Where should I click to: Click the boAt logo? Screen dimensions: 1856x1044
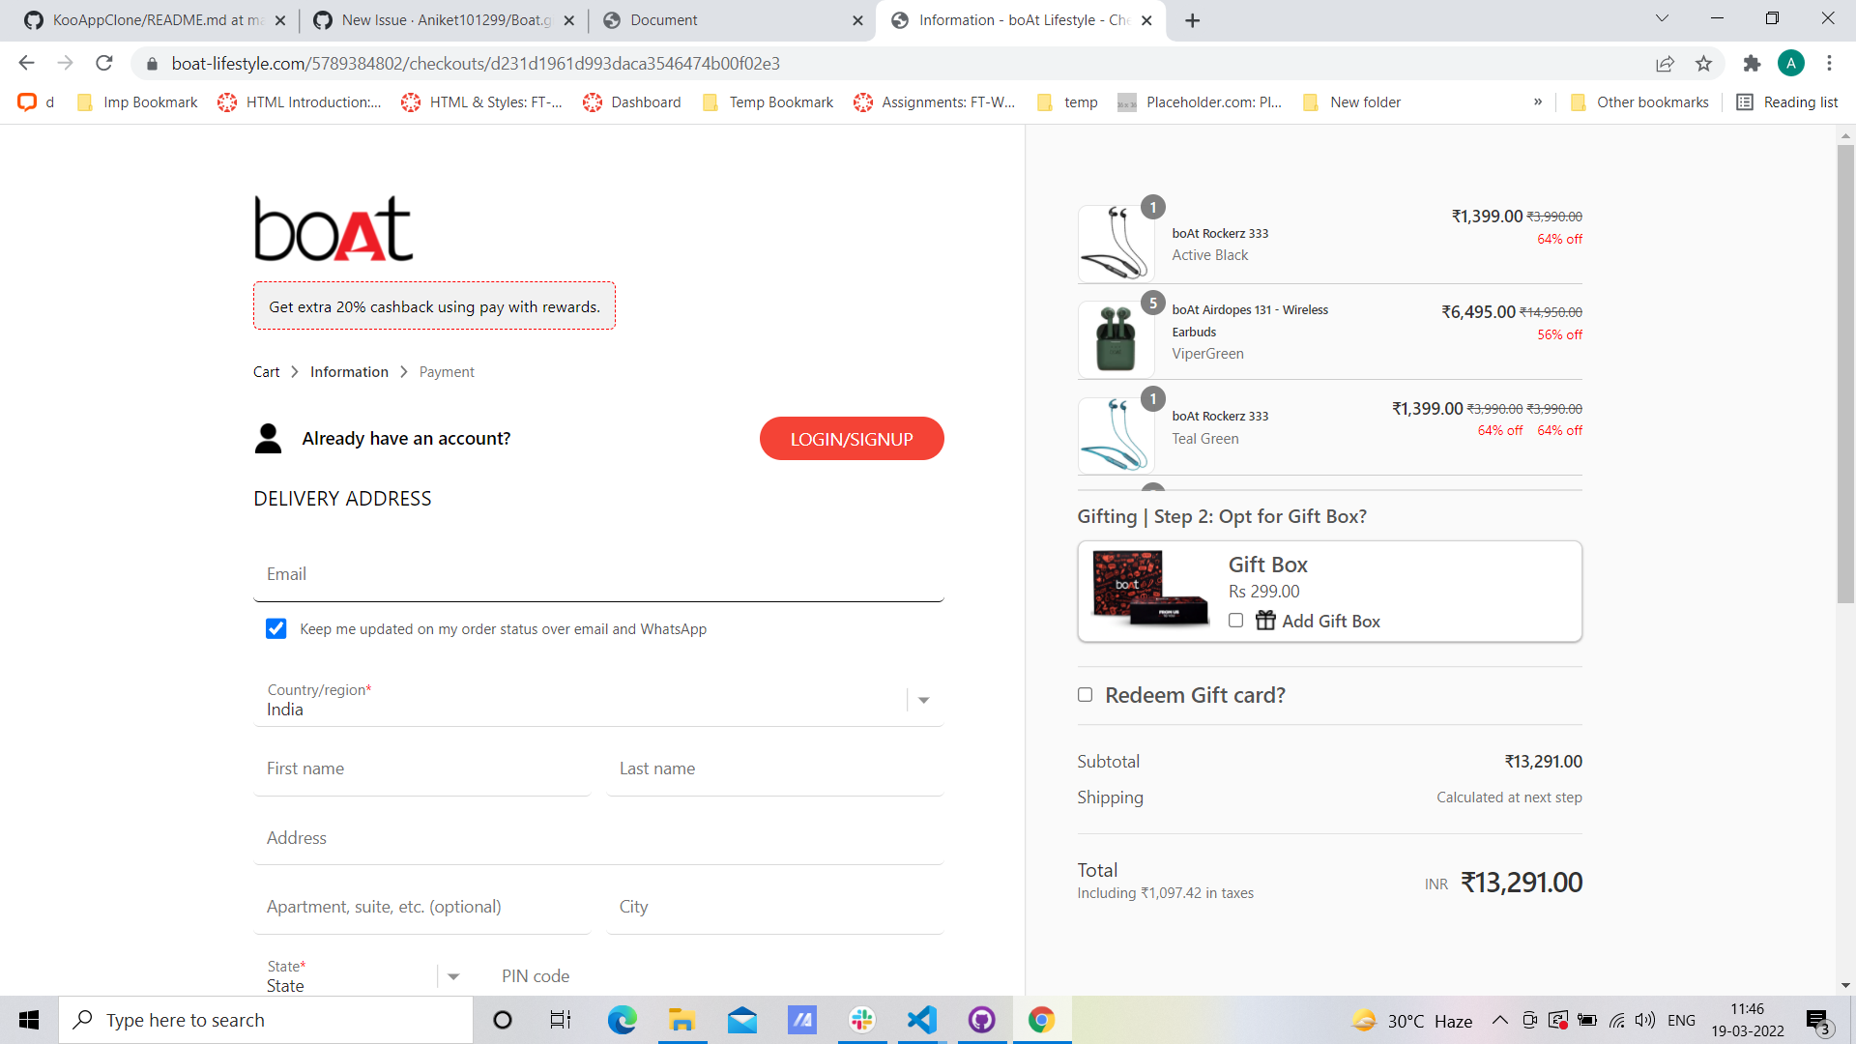(x=333, y=229)
